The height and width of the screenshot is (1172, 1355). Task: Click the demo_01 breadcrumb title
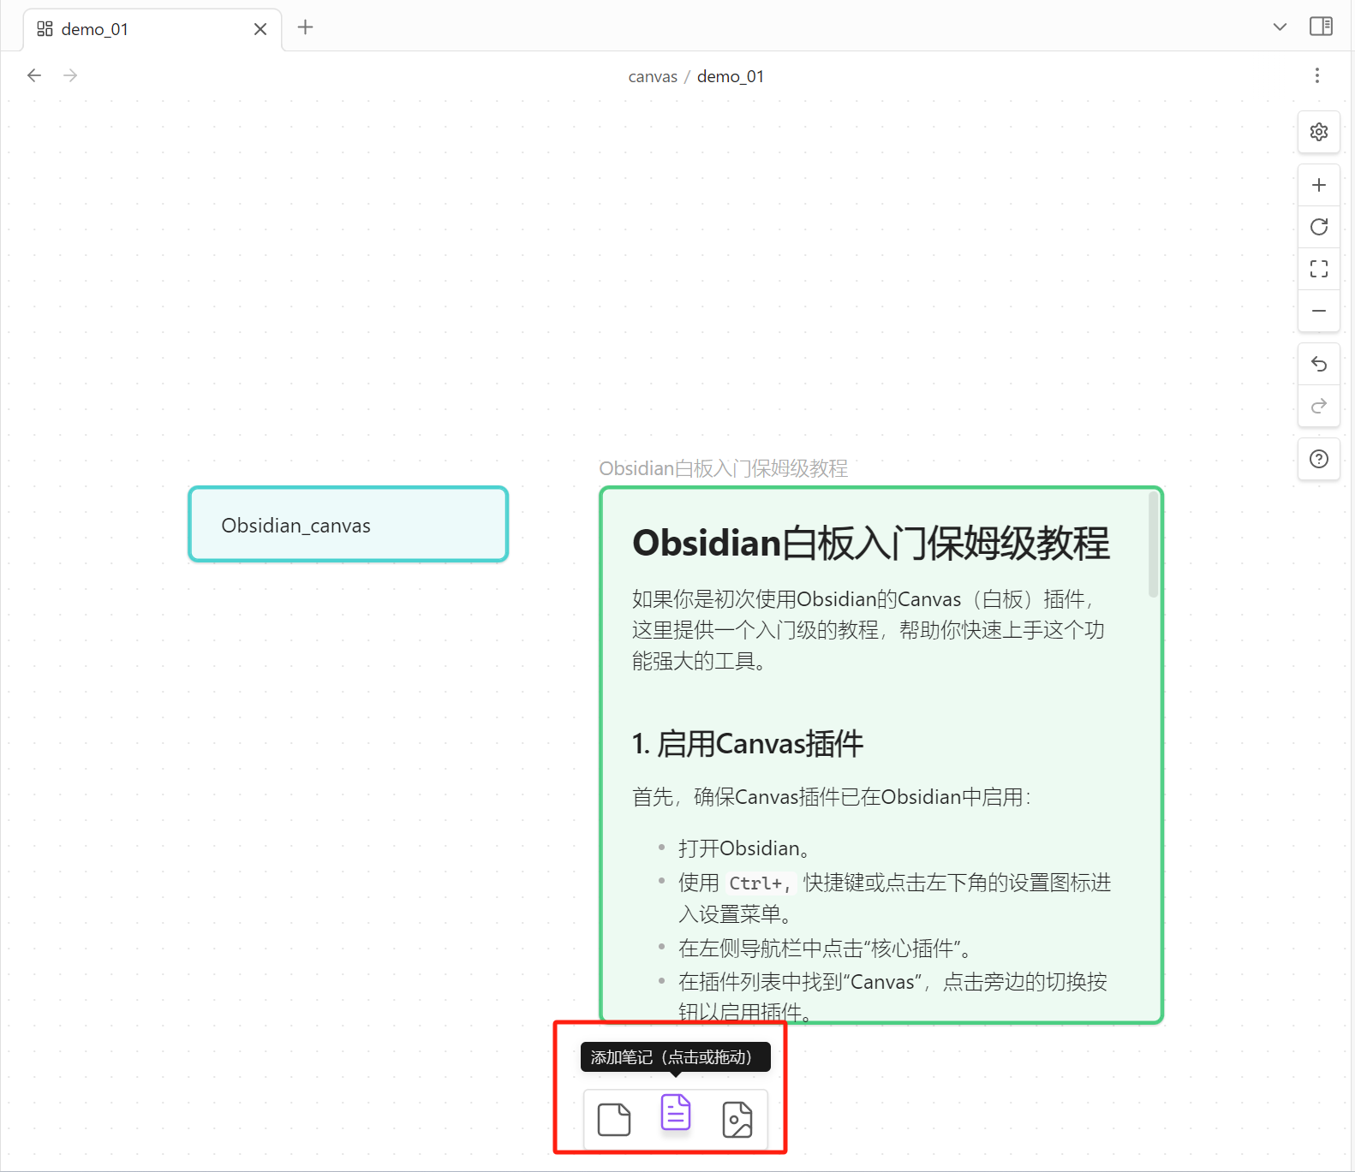pyautogui.click(x=731, y=76)
